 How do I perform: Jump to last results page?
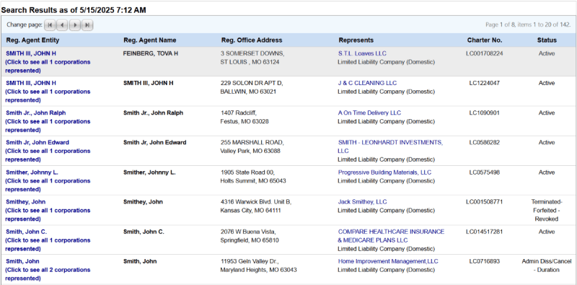[x=87, y=25]
